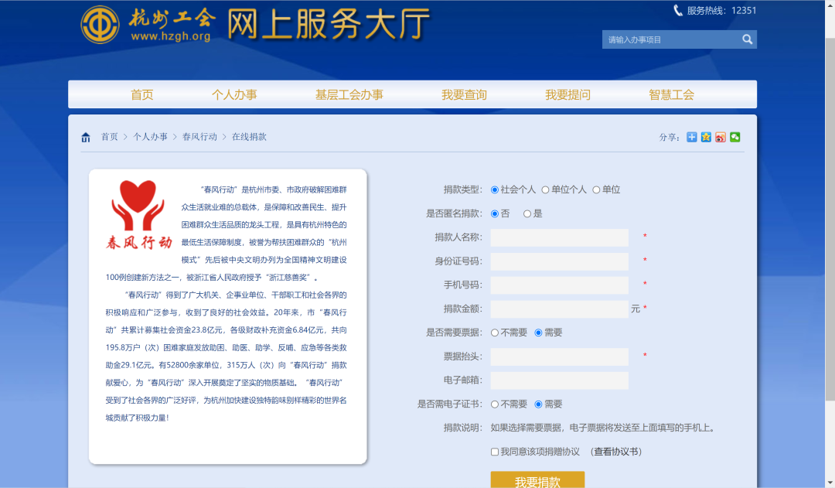Open the 首页 nav tab
The image size is (835, 488).
point(142,95)
